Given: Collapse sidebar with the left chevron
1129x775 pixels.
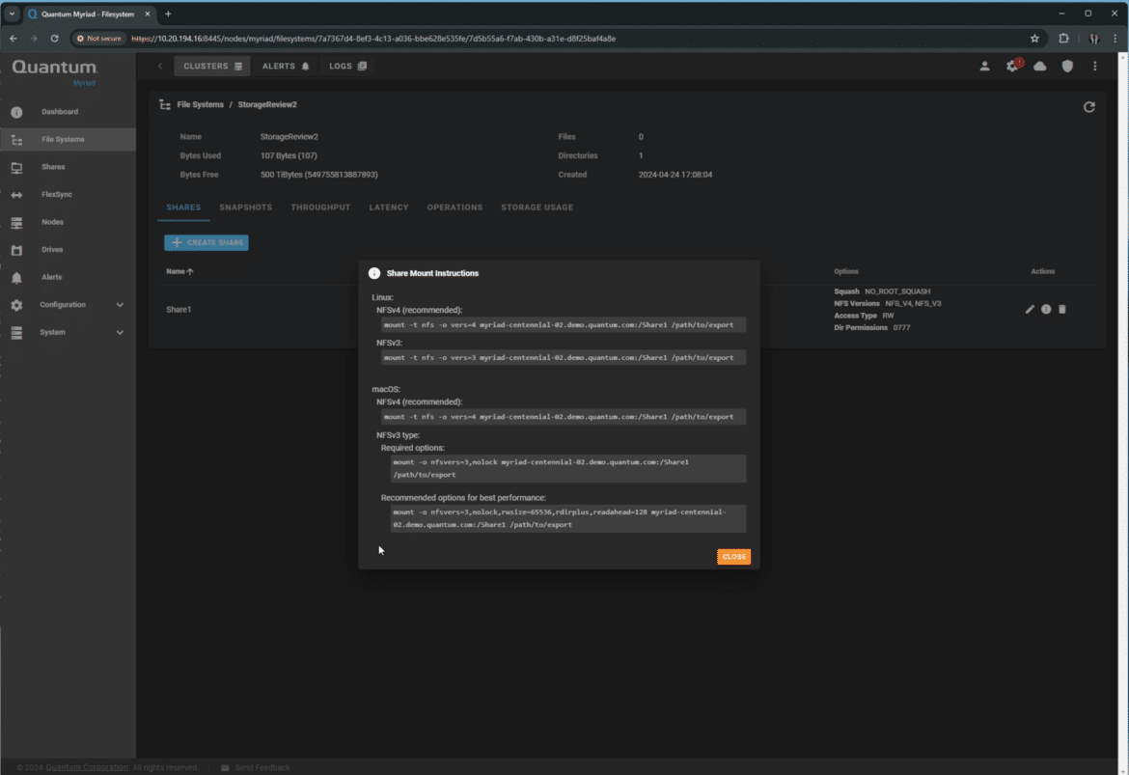Looking at the screenshot, I should [160, 67].
